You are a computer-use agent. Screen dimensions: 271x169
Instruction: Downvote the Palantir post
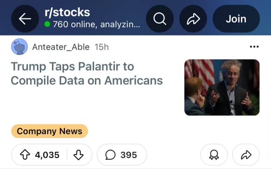(79, 155)
